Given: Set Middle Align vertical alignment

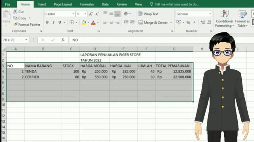Looking at the screenshot, I should pyautogui.click(x=111, y=14).
